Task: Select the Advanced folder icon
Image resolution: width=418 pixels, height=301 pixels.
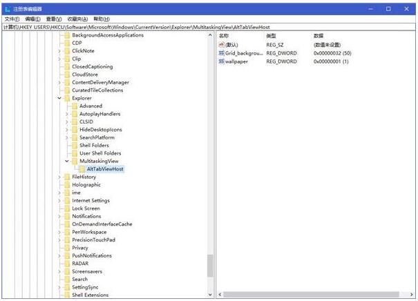Action: (75, 106)
